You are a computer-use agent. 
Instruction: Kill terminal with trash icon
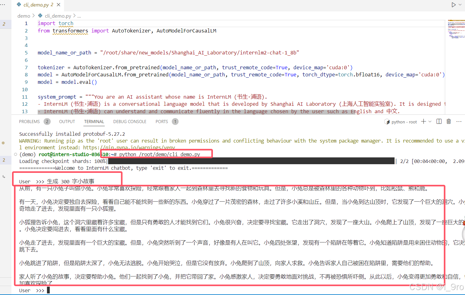[x=449, y=122]
